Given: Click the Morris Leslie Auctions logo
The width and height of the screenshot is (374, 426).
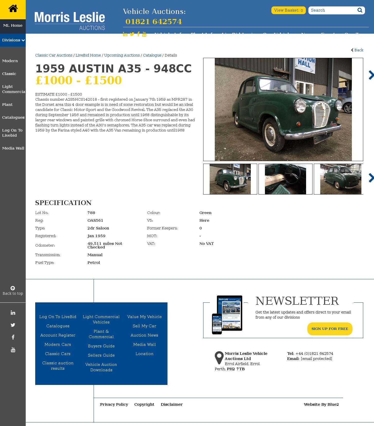Looking at the screenshot, I should 70,21.
